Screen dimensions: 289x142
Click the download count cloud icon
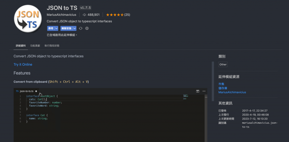pos(84,15)
